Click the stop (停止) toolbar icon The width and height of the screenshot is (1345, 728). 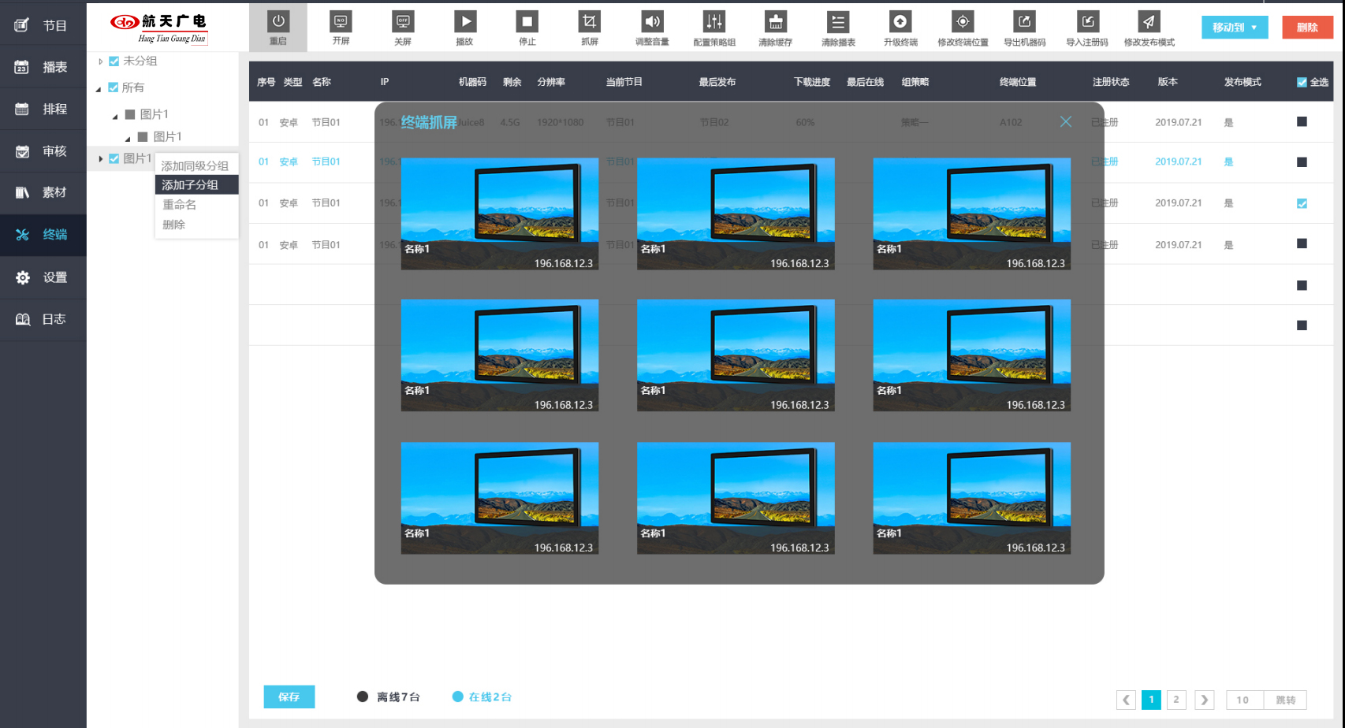point(527,22)
